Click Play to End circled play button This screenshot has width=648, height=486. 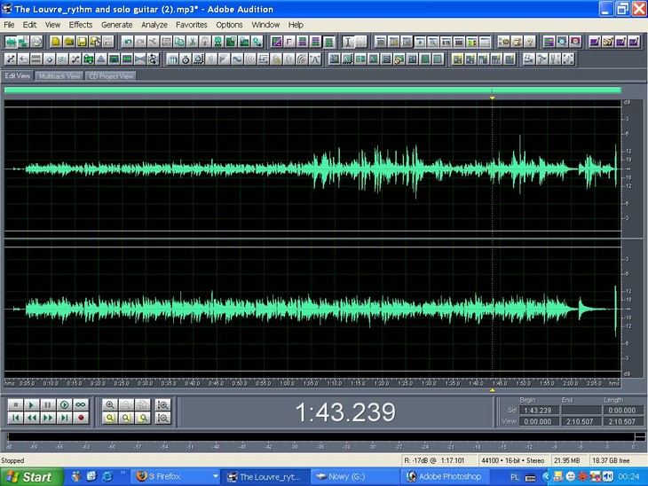65,404
